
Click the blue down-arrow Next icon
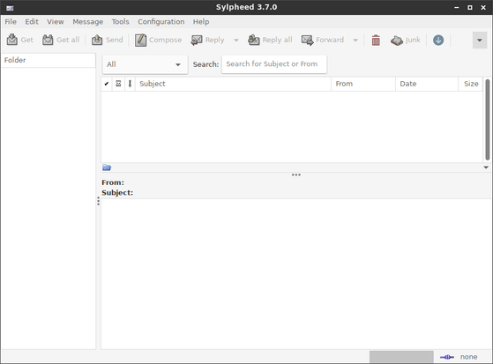coord(438,41)
